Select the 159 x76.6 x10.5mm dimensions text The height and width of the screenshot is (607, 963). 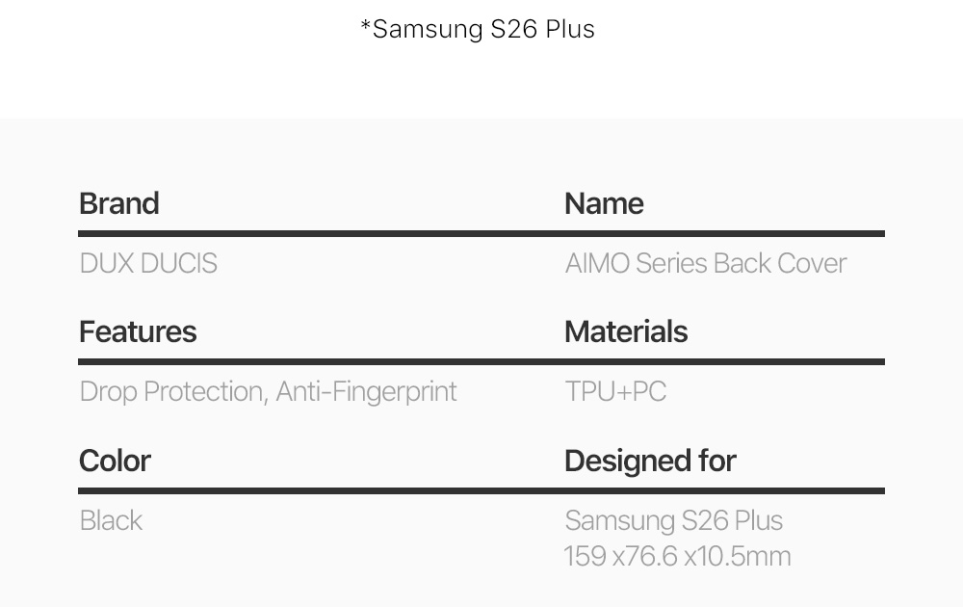(x=677, y=556)
